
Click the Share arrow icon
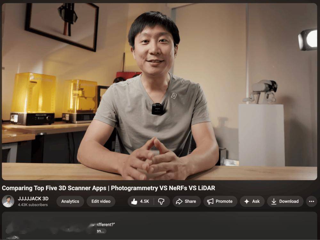(x=179, y=201)
